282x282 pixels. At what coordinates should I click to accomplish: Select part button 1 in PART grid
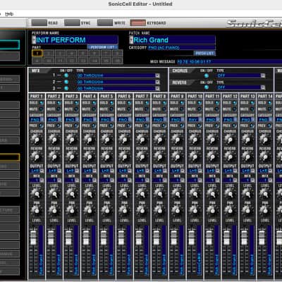37,54
